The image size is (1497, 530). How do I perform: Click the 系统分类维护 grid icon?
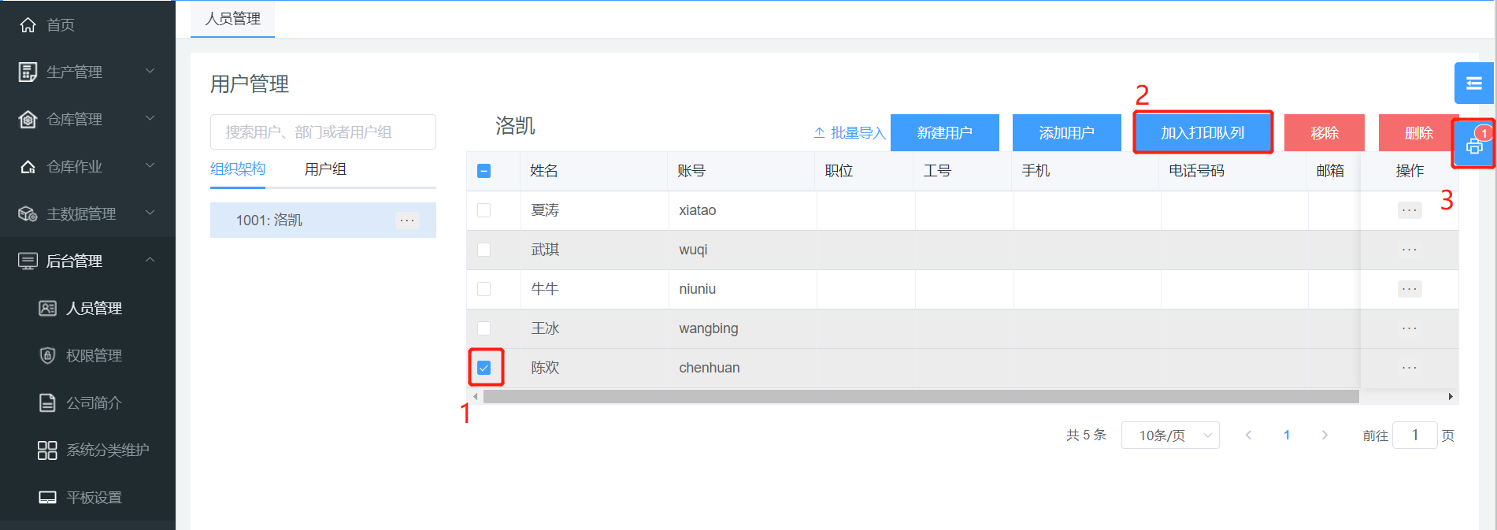point(47,450)
